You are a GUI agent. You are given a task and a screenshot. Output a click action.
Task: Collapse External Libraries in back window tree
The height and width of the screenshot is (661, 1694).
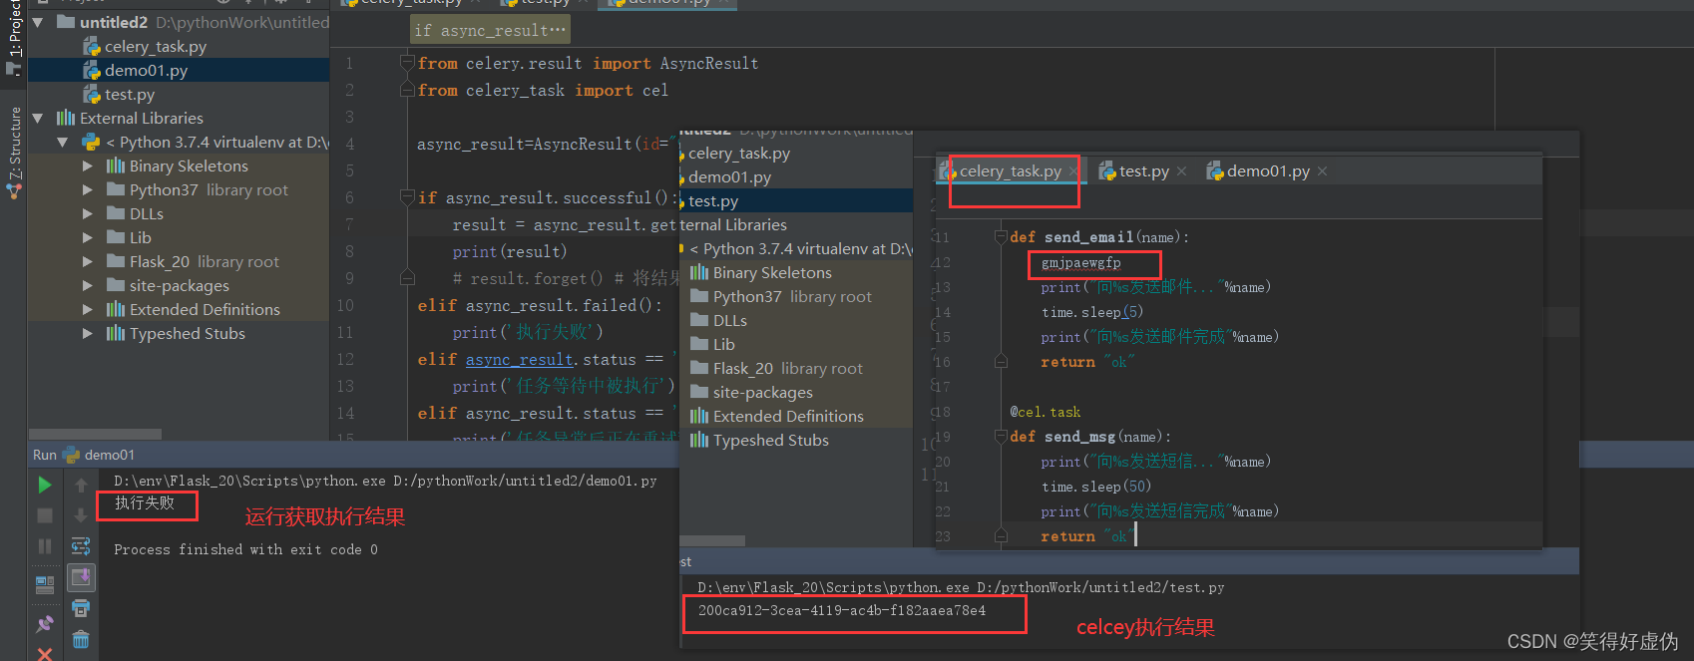coord(38,118)
